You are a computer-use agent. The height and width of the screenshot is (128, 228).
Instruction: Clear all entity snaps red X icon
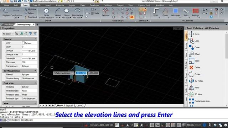[131, 17]
